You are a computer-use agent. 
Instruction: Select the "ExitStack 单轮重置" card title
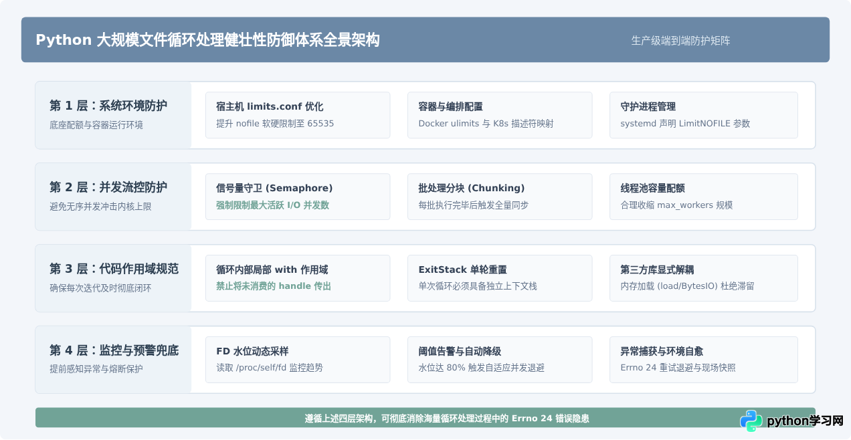point(463,269)
